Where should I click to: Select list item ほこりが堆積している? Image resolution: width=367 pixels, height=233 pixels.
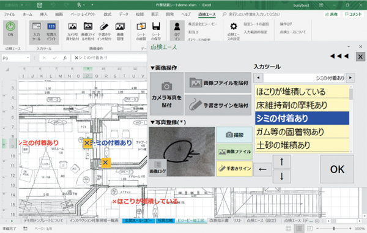click(x=302, y=92)
